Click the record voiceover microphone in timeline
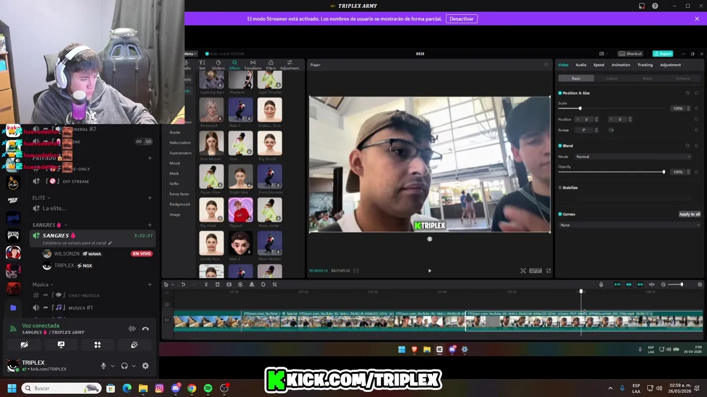The height and width of the screenshot is (397, 707). coord(601,285)
